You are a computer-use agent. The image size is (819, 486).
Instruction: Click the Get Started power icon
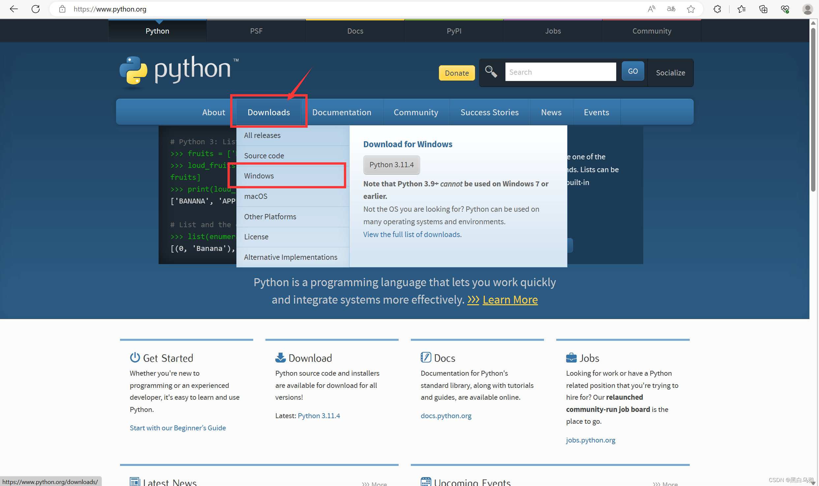(135, 358)
